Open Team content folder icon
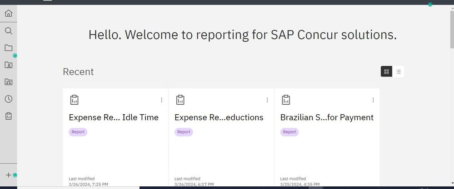Screen dimensions: 454x189 [8, 82]
